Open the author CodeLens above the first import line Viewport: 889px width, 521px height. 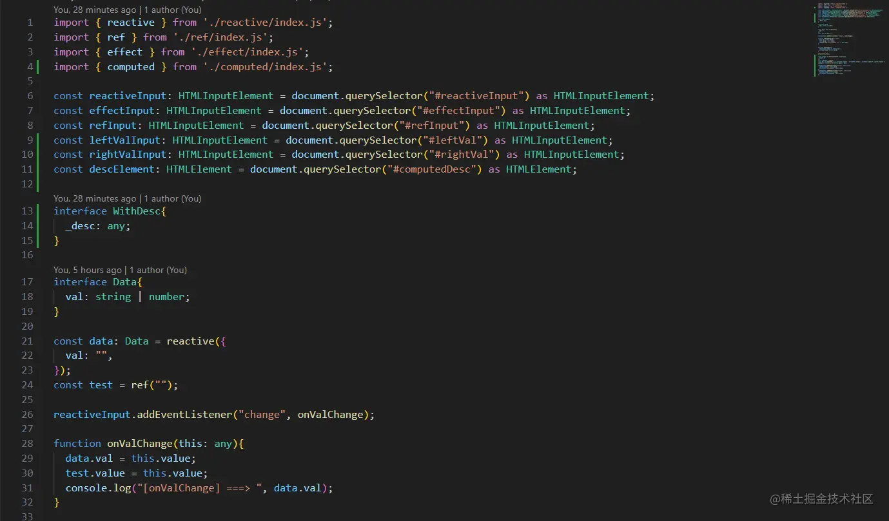coord(127,10)
